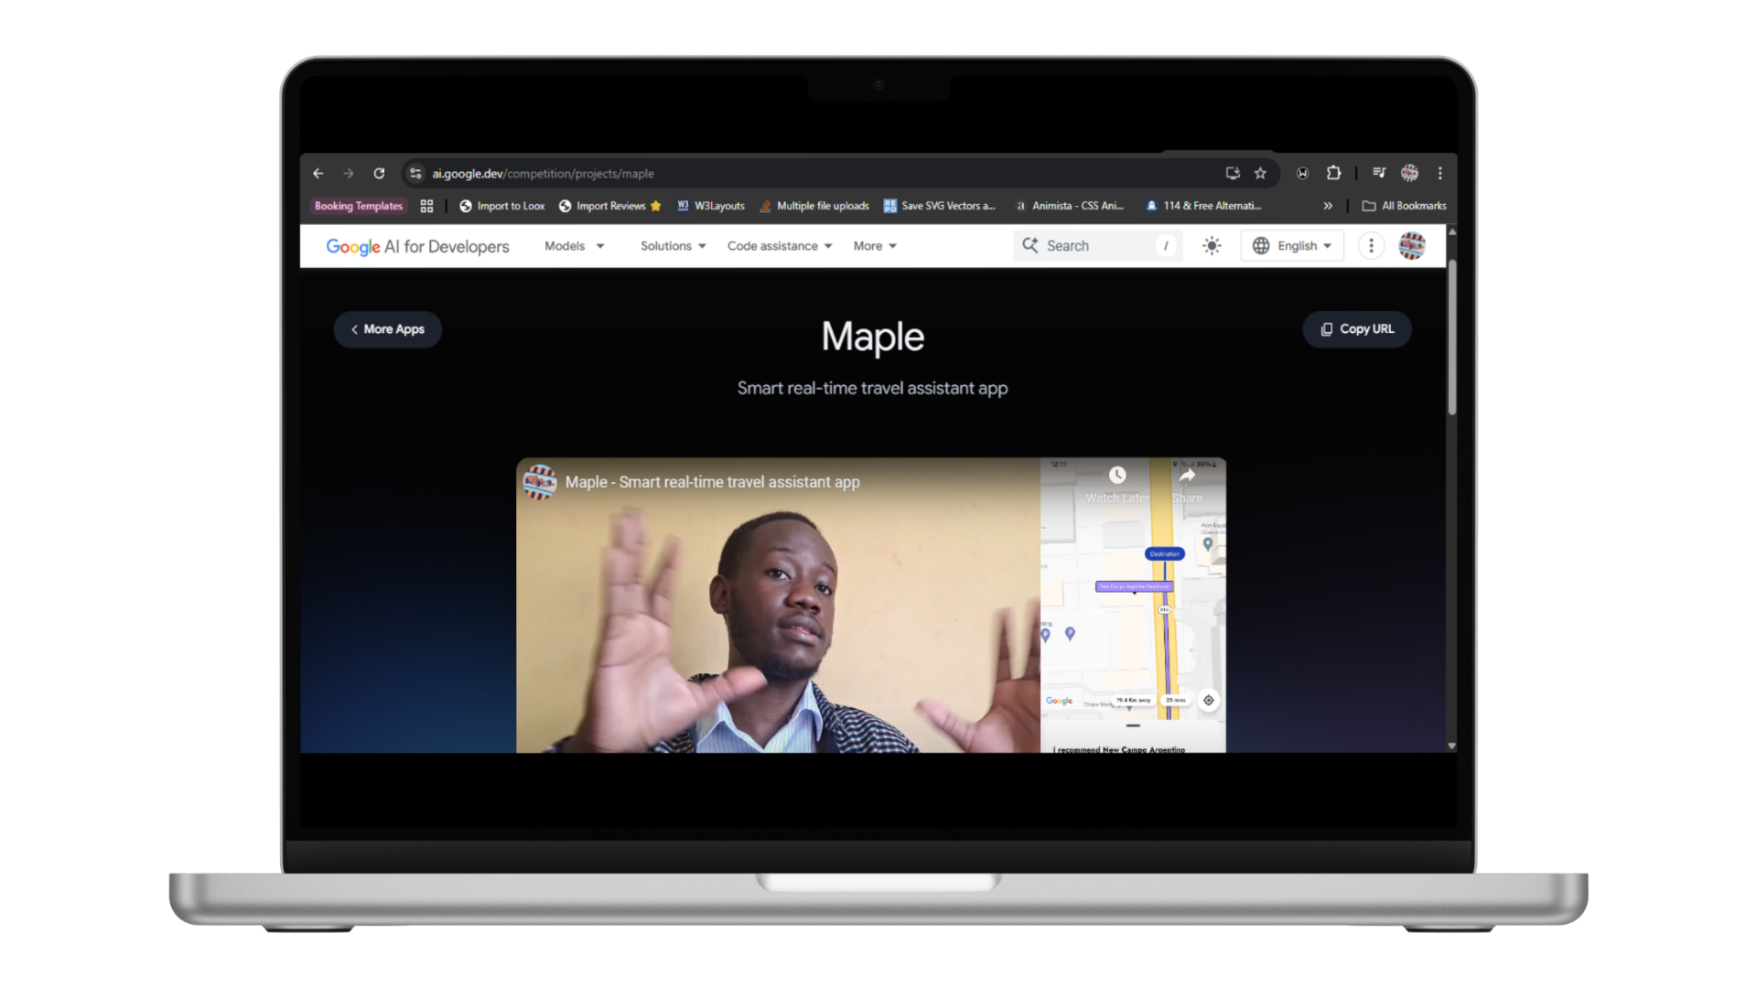Click the Watch Later clock icon on video
Screen dimensions: 1757x988
[x=1117, y=476]
